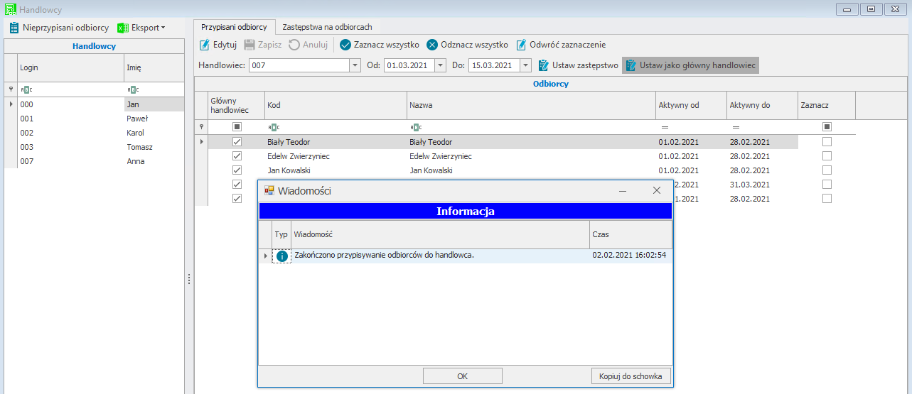Open the Do date picker dropdown
This screenshot has height=394, width=912.
coord(525,65)
